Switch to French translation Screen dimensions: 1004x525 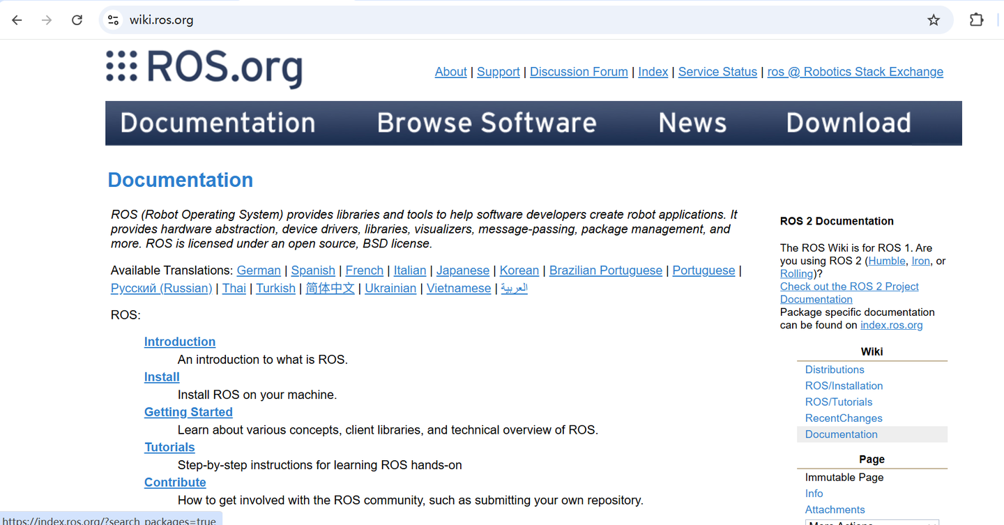[365, 271]
